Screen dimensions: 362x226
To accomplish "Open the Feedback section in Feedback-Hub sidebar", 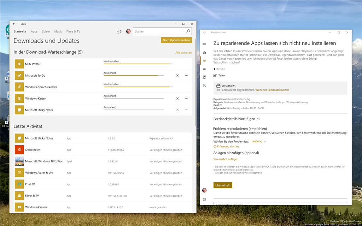I will (x=204, y=61).
